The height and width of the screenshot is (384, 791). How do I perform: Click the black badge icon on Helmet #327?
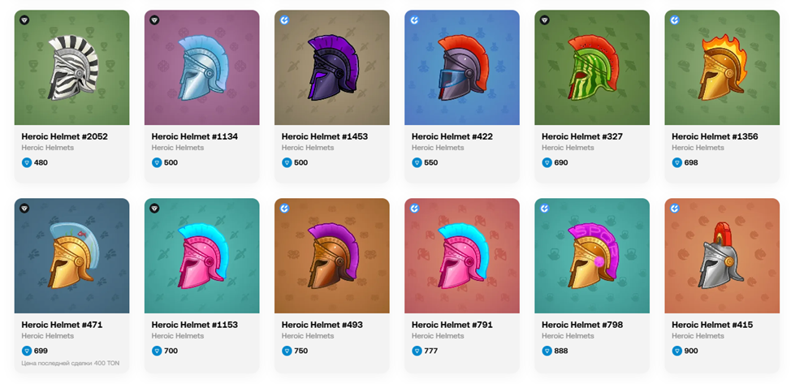(x=544, y=20)
